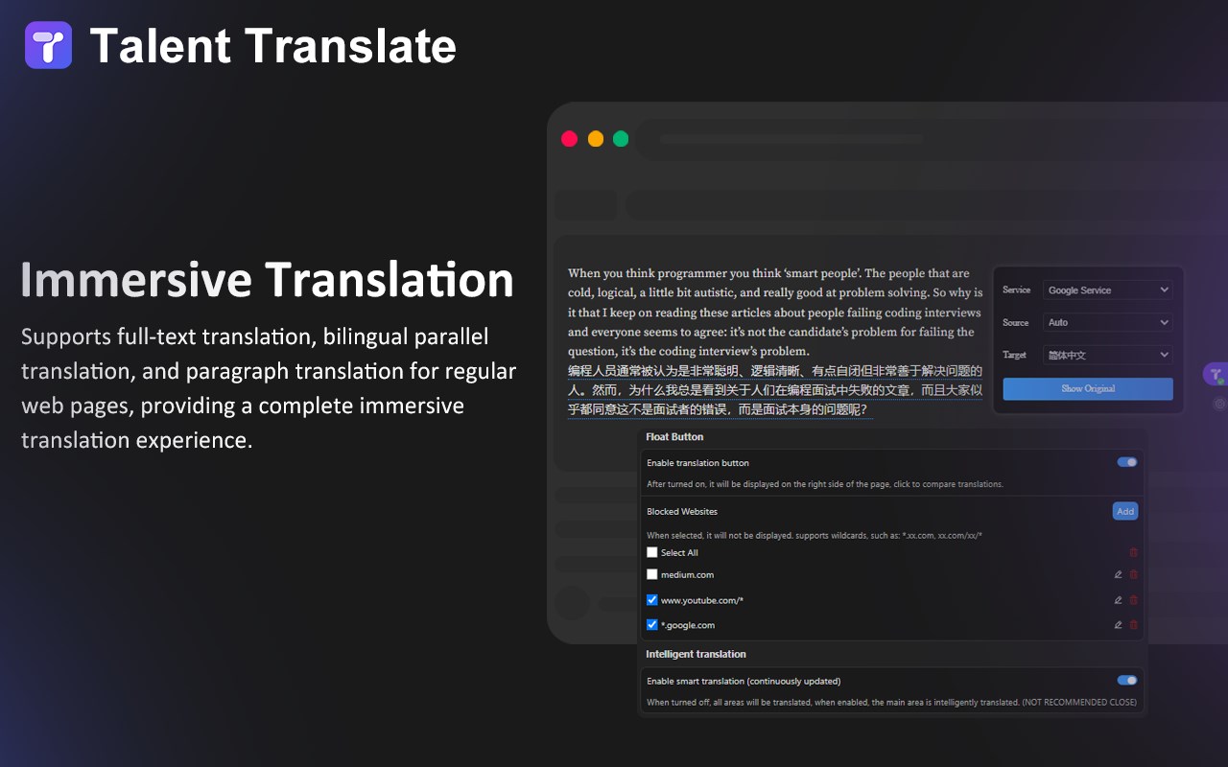Click the Source label in popup

tap(1015, 322)
